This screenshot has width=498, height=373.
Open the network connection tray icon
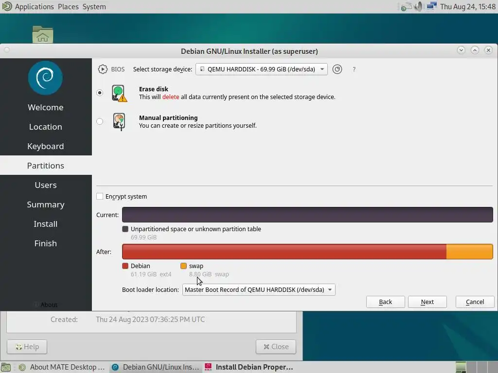click(x=432, y=6)
